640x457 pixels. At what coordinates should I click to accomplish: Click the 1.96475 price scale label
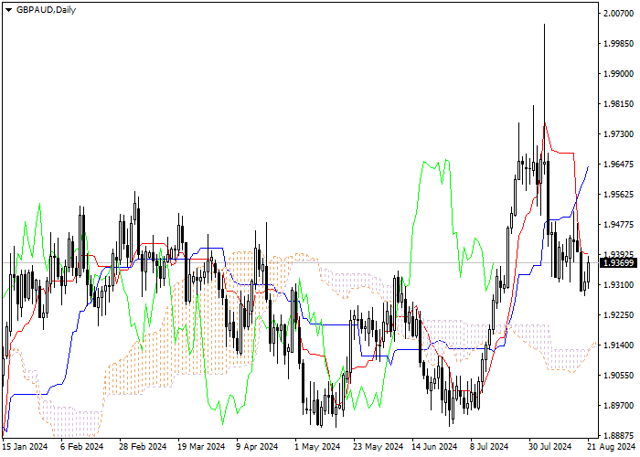click(x=619, y=164)
